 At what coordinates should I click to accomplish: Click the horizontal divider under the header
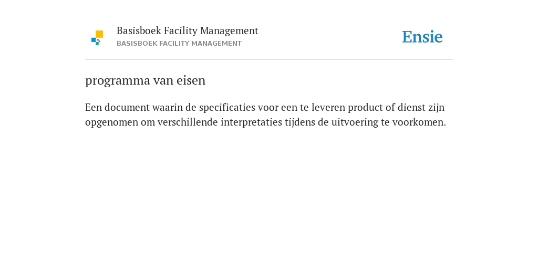pos(269,60)
